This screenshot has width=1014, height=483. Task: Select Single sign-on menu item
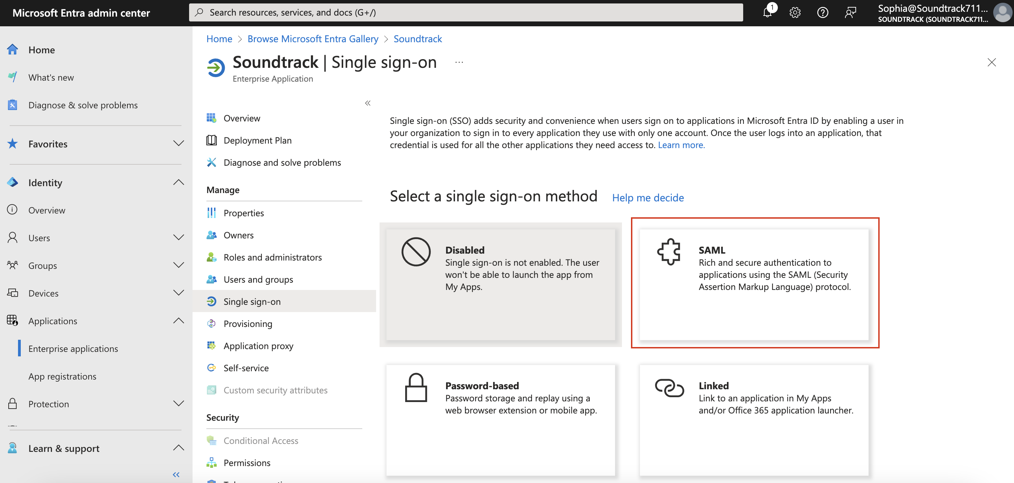284,301
